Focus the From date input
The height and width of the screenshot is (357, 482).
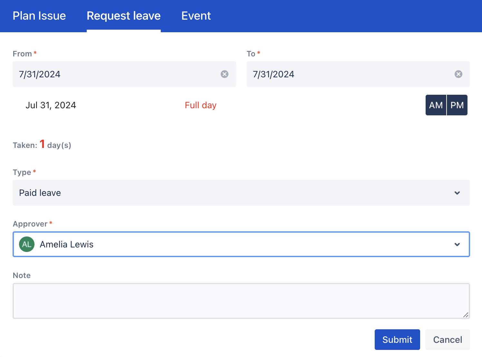click(113, 74)
